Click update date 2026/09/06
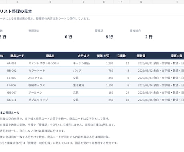This screenshot has width=184, height=152. [145, 100]
